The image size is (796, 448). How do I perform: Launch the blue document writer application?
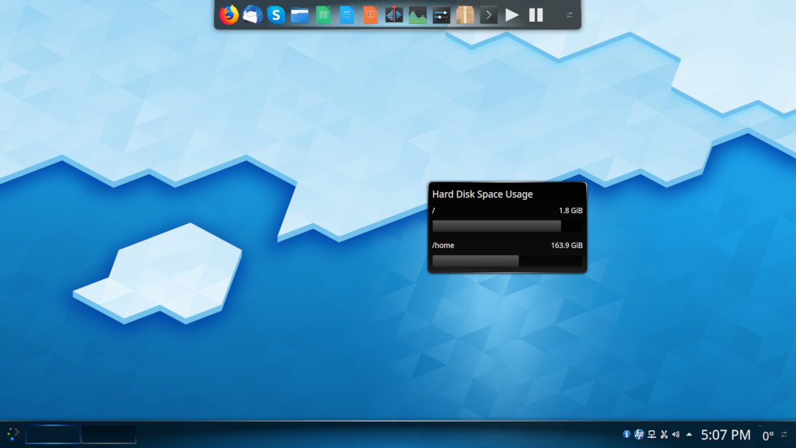pyautogui.click(x=347, y=15)
